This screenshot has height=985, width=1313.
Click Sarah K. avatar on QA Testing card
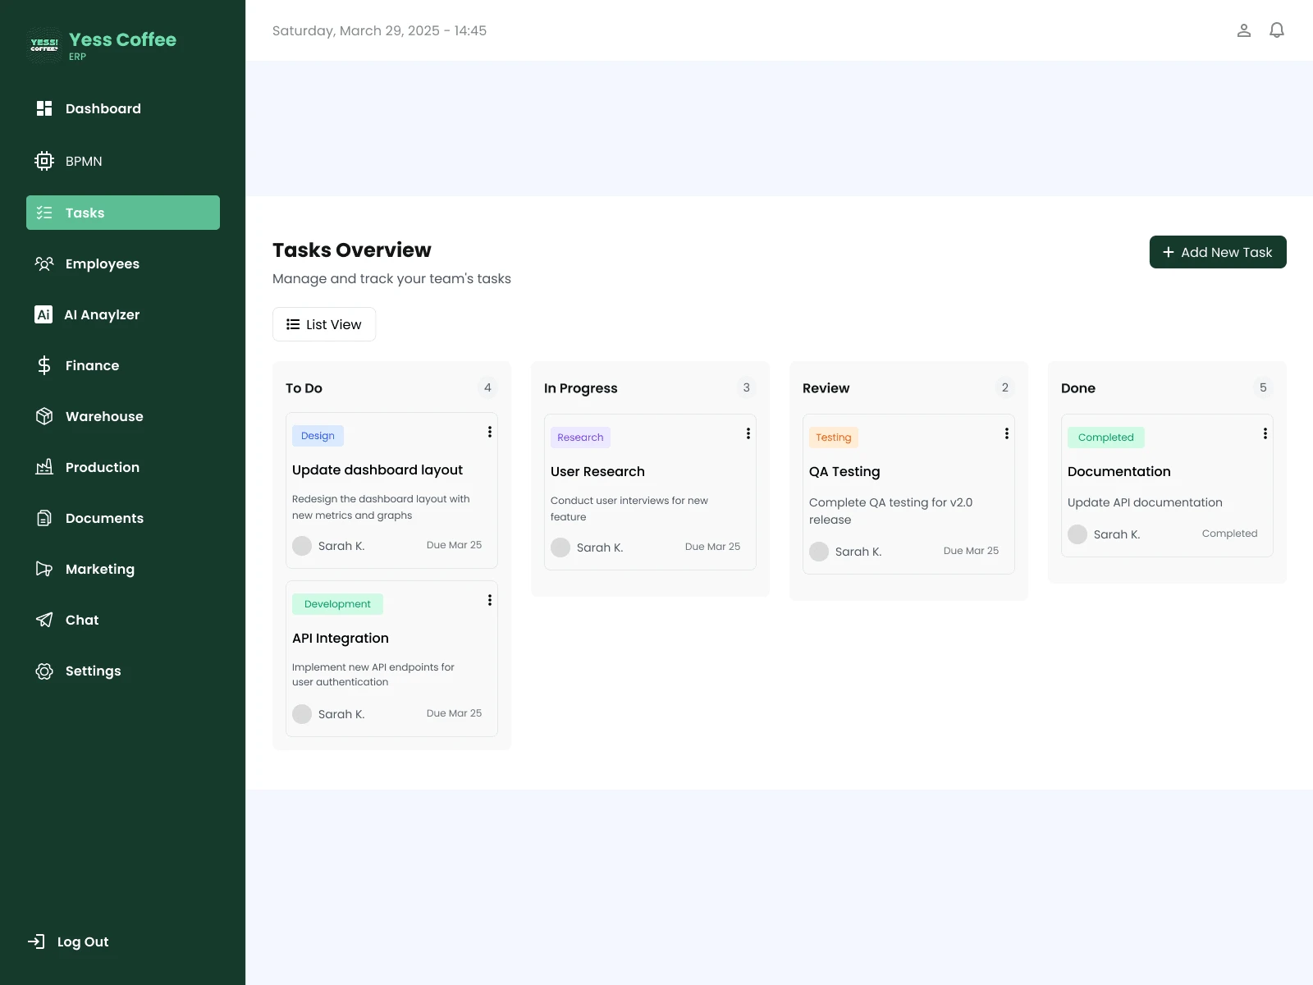click(x=819, y=552)
